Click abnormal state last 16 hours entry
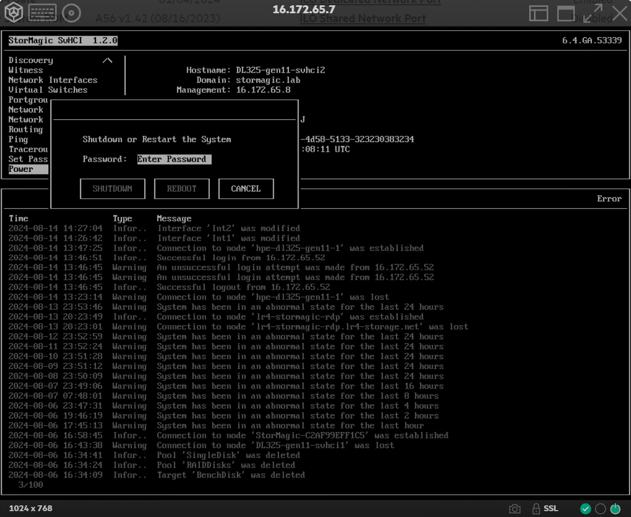 pyautogui.click(x=300, y=386)
